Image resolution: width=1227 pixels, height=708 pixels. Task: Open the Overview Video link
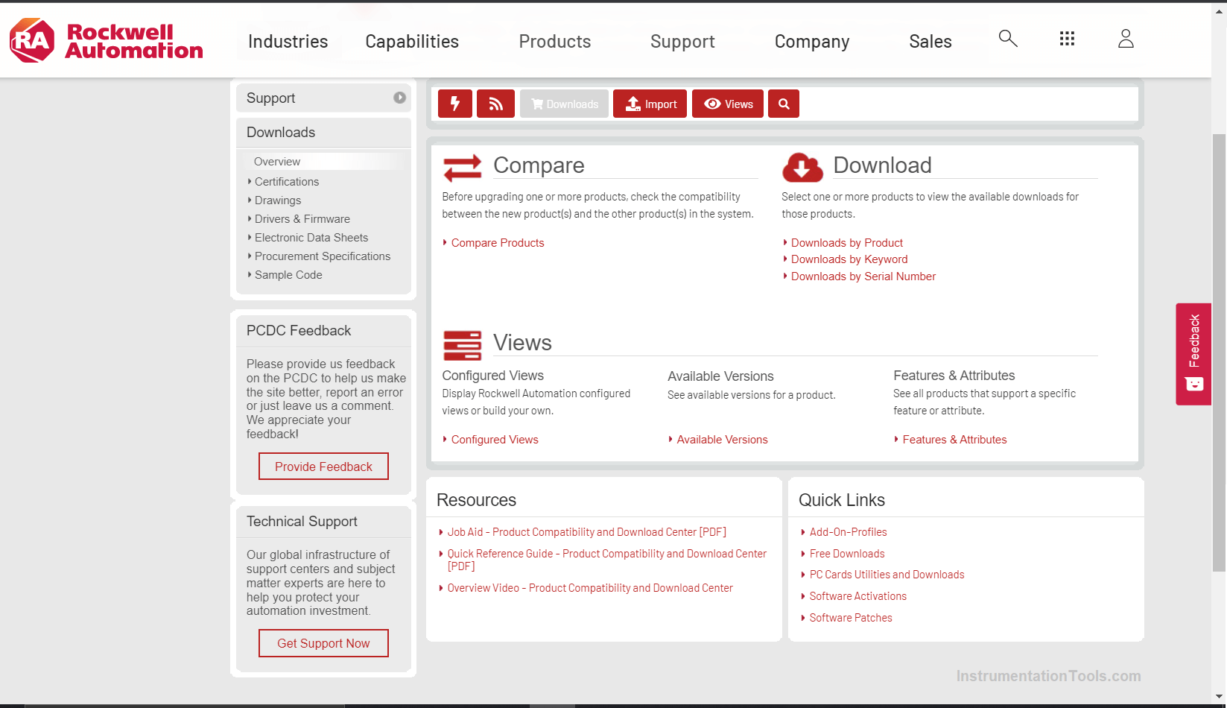pos(590,588)
